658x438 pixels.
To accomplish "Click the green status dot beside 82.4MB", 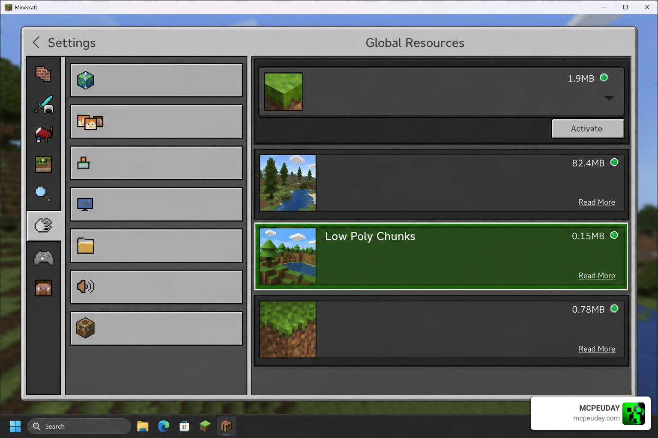I will point(614,162).
